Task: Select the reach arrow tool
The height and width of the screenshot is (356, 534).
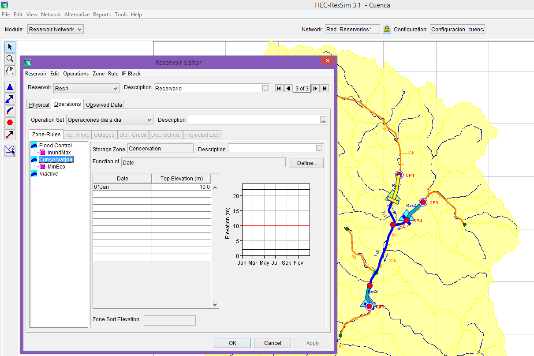Action: (x=10, y=99)
